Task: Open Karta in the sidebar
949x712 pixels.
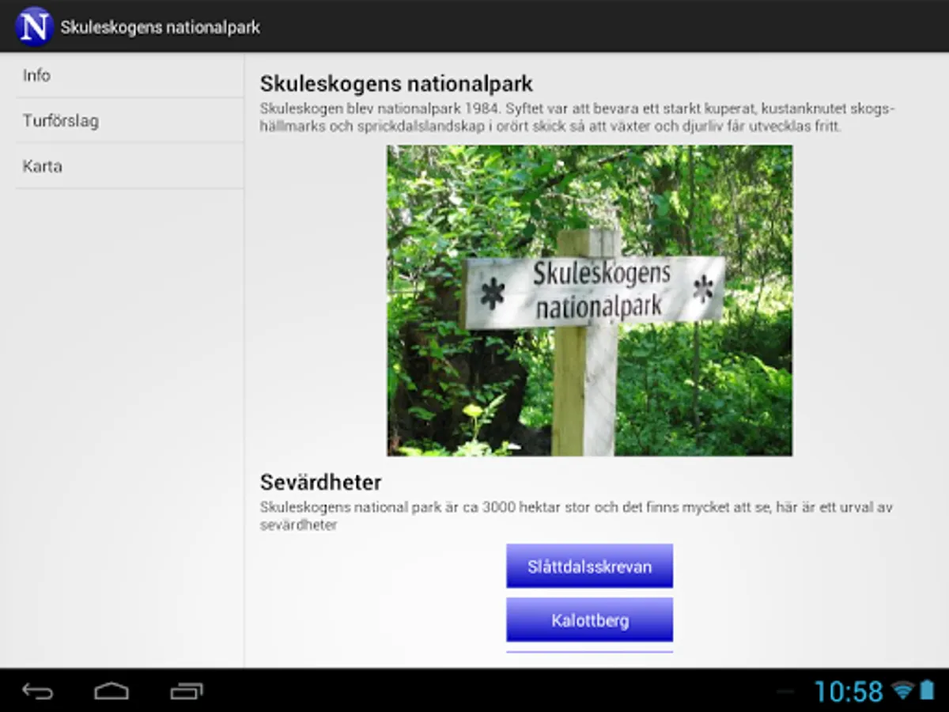Action: (129, 166)
